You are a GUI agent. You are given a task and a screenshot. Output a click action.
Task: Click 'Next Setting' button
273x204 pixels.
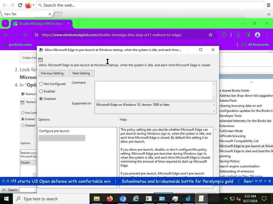81,73
